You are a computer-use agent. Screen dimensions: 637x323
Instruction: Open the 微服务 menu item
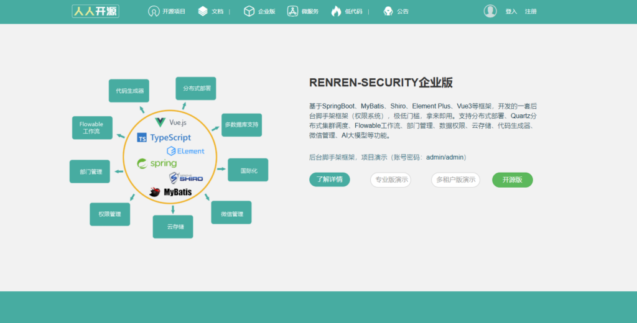(303, 11)
